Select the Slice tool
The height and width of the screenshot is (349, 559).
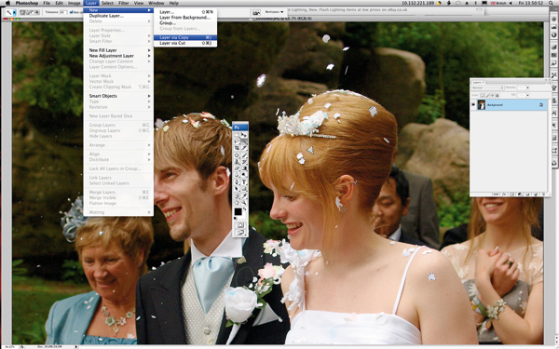point(244,147)
